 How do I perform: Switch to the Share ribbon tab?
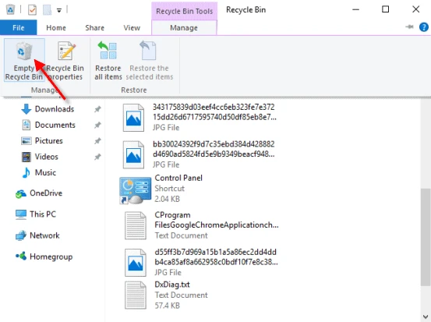(94, 28)
